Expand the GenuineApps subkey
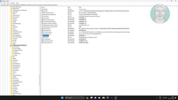This screenshot has height=100, width=178. [x=11, y=49]
